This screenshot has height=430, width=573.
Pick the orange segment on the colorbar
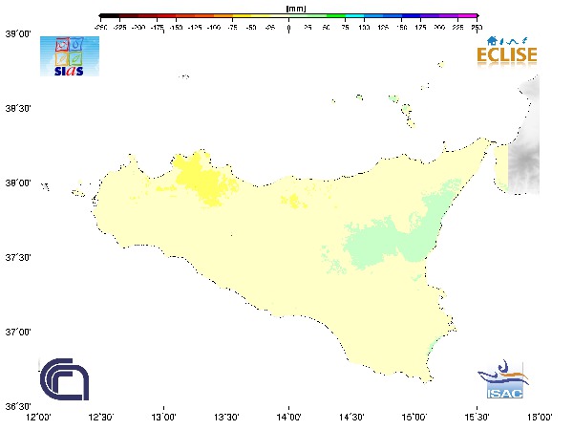(x=223, y=15)
